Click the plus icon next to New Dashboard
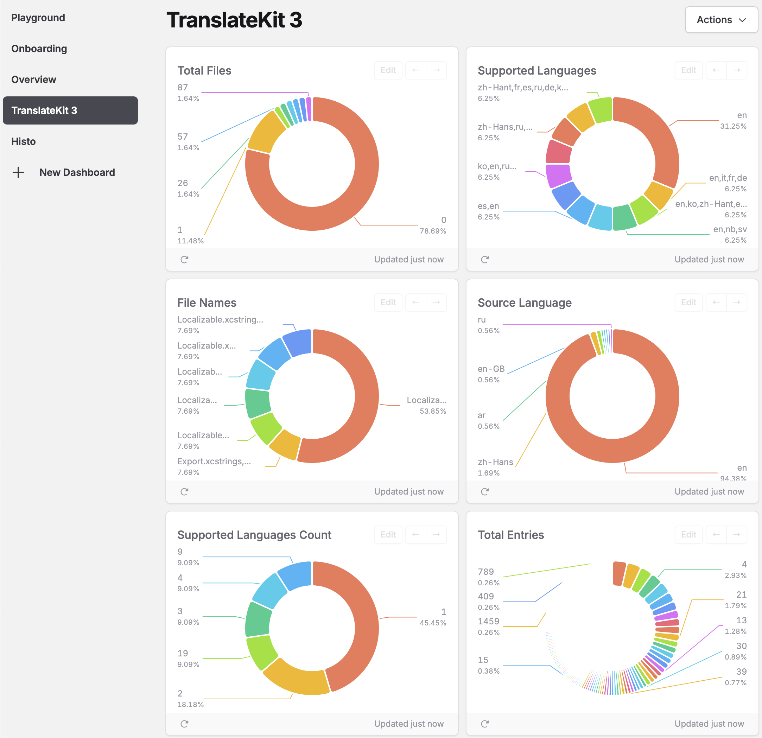This screenshot has width=762, height=738. click(x=19, y=172)
